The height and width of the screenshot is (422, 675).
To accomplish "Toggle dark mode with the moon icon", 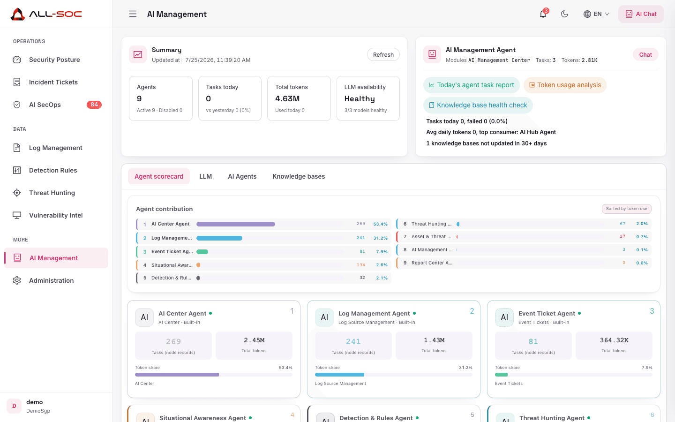I will pos(565,14).
